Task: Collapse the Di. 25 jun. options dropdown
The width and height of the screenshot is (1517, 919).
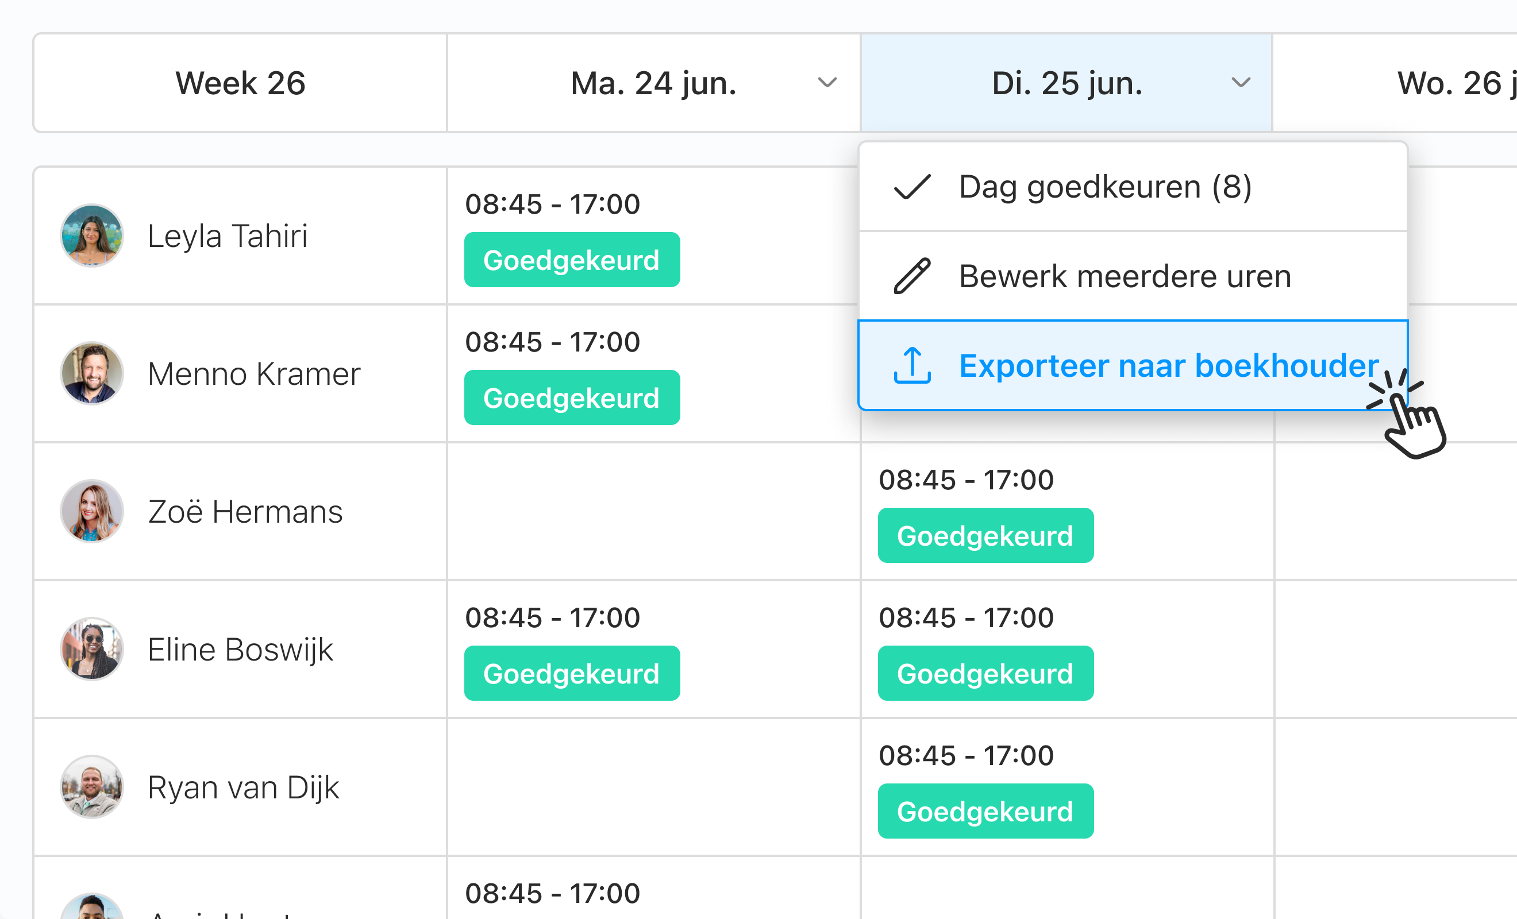Action: tap(1241, 82)
